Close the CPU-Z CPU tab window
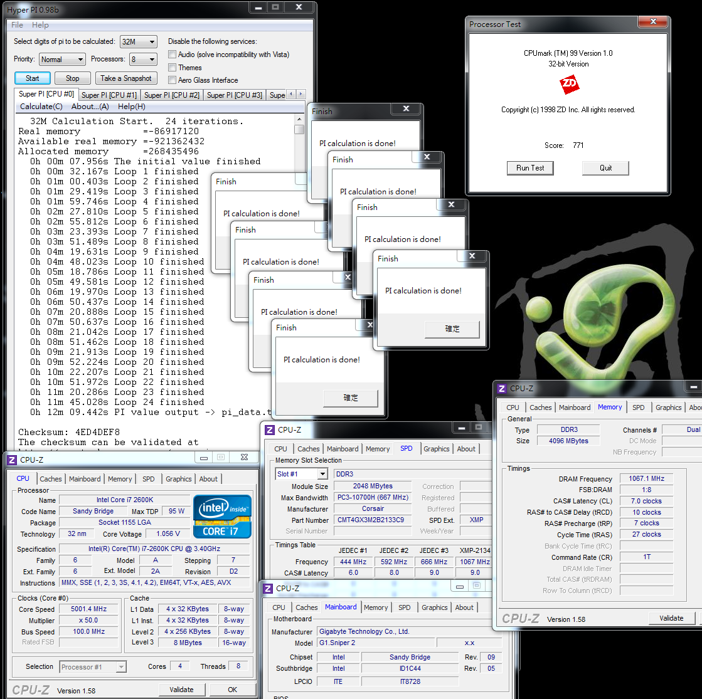Image resolution: width=702 pixels, height=699 pixels. 244,457
